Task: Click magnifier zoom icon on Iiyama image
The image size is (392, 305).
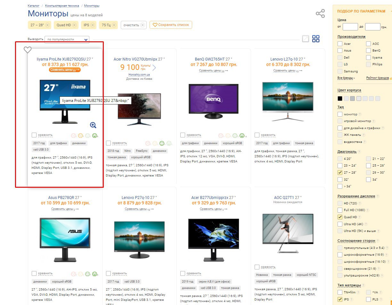Action: coord(93,125)
